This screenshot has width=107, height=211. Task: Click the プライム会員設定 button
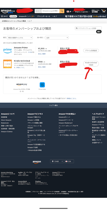point(91,51)
